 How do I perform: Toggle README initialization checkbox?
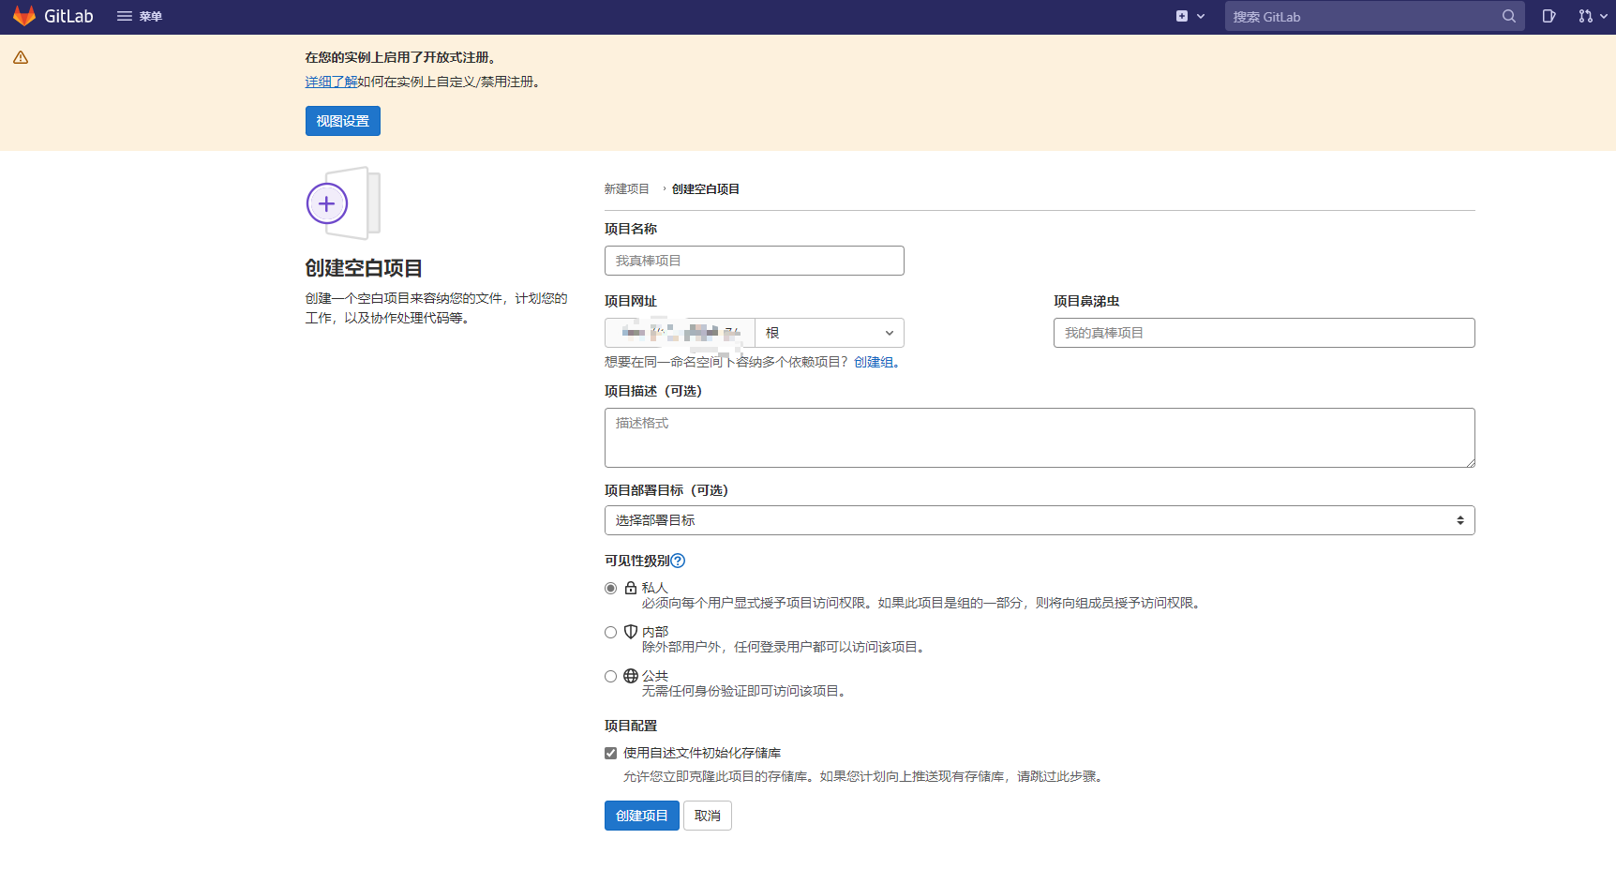611,754
